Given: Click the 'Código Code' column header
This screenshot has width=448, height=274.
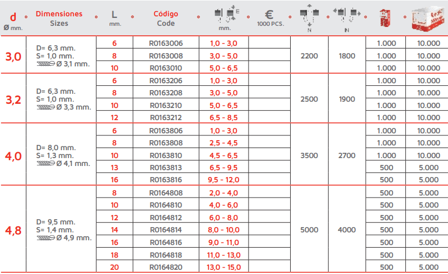Looking at the screenshot, I should click(166, 18).
